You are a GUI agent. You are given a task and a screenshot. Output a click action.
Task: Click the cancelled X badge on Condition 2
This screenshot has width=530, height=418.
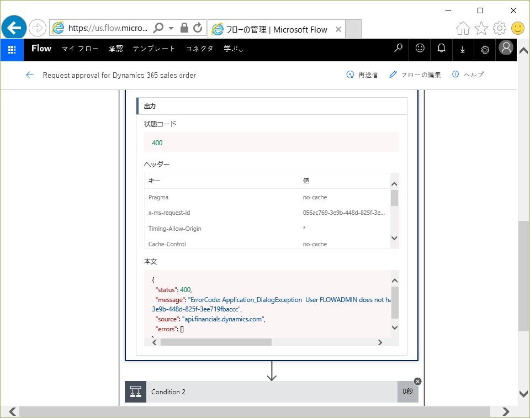(418, 382)
